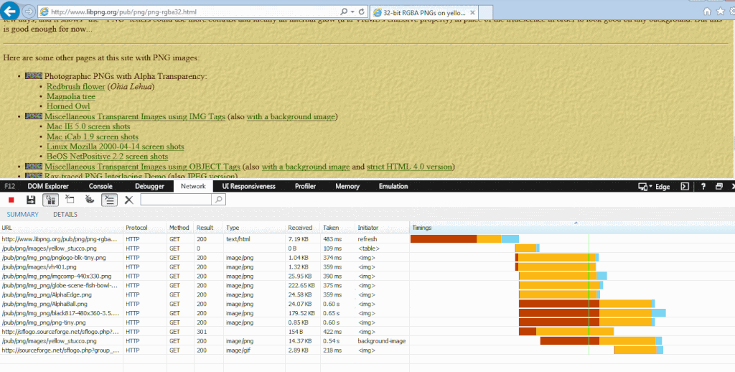Go to the browser home page icon

pos(707,11)
